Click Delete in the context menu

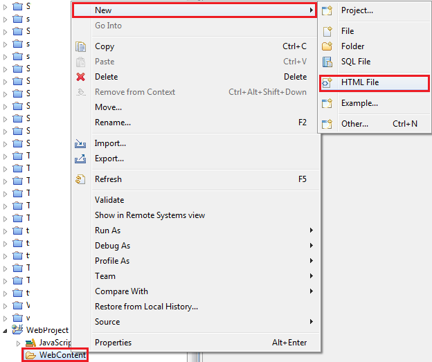(x=195, y=77)
